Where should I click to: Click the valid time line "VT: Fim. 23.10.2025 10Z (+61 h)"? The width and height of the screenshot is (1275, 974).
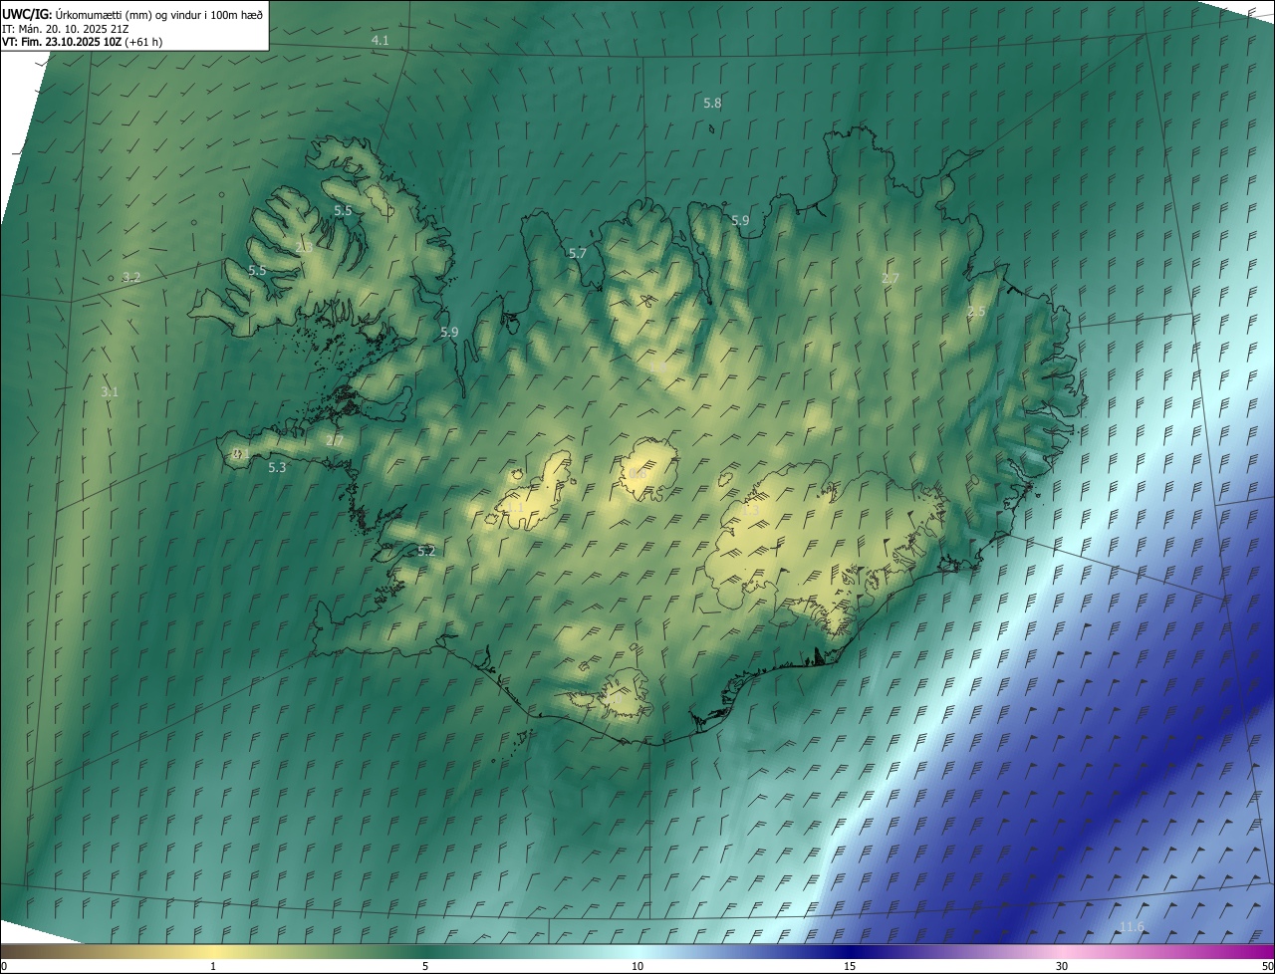pos(83,42)
